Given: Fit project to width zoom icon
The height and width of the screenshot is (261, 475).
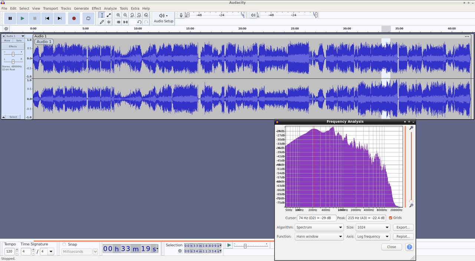Looking at the screenshot, I should [139, 15].
